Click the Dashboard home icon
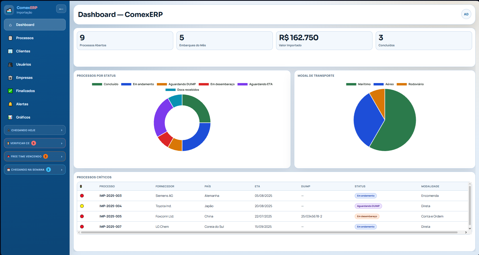This screenshot has width=479, height=255. (x=10, y=25)
